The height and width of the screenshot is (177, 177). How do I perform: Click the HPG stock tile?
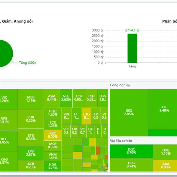pos(131,165)
